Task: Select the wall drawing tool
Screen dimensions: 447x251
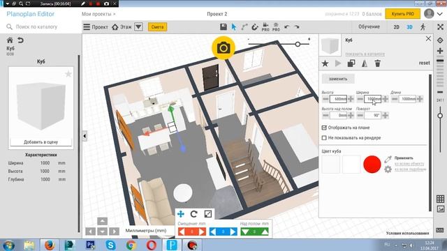Action: coord(244,27)
